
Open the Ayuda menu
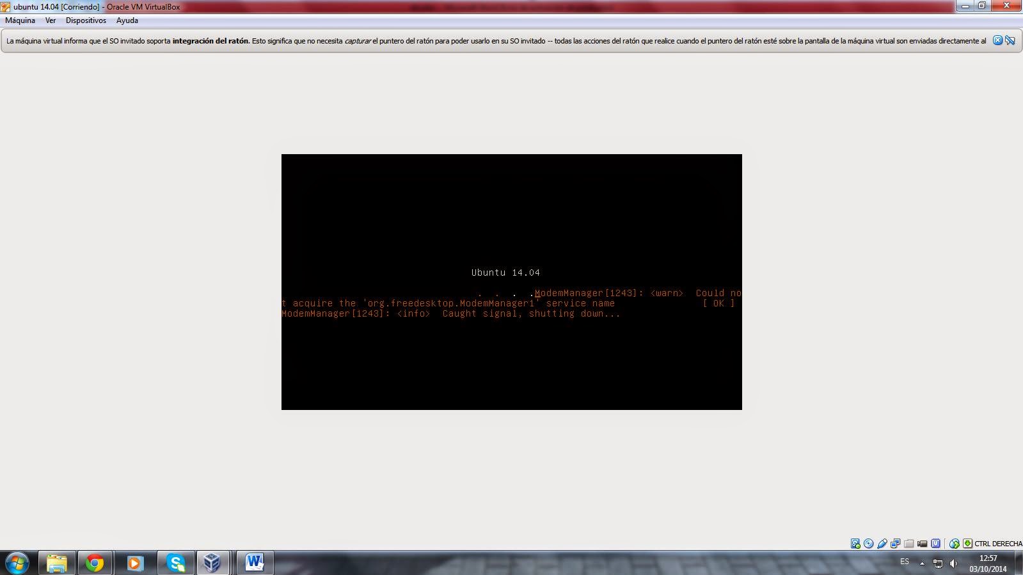point(127,20)
